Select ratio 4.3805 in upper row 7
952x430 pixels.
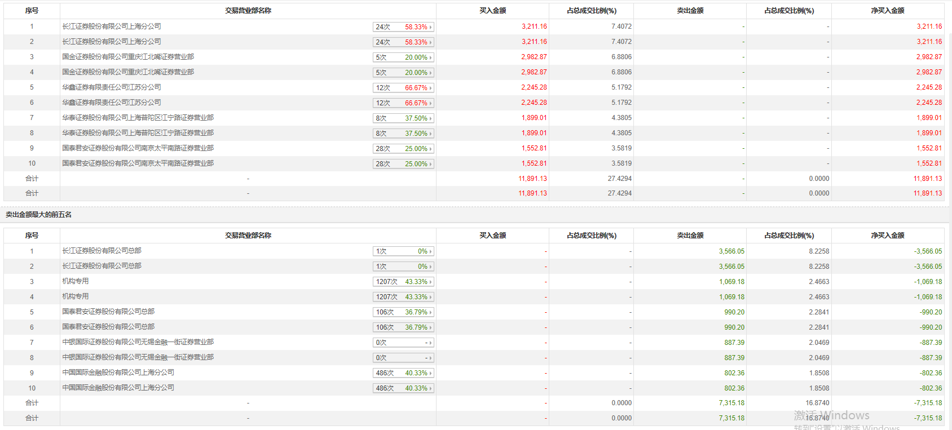622,118
